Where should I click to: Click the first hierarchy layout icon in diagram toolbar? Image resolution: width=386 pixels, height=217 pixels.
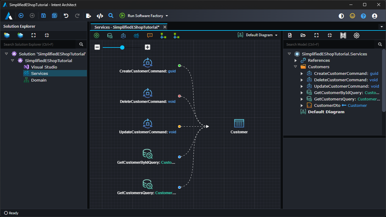pyautogui.click(x=163, y=36)
